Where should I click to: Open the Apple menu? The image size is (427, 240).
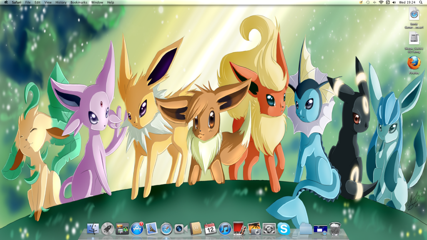click(6, 2)
